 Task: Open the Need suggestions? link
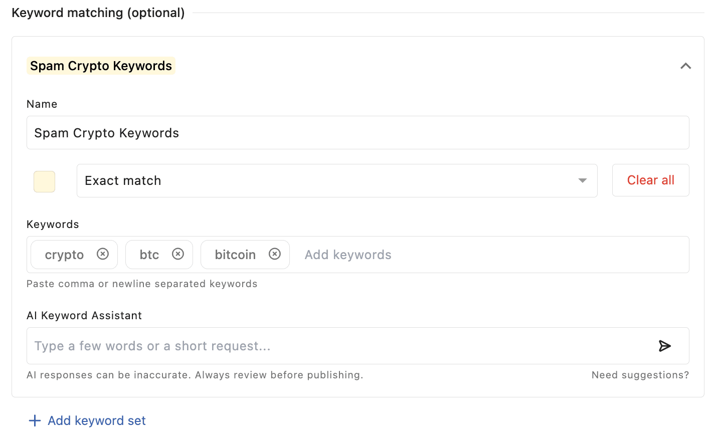pyautogui.click(x=640, y=375)
